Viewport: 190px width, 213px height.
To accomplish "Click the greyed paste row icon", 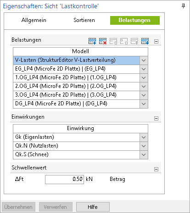I will click(124, 41).
